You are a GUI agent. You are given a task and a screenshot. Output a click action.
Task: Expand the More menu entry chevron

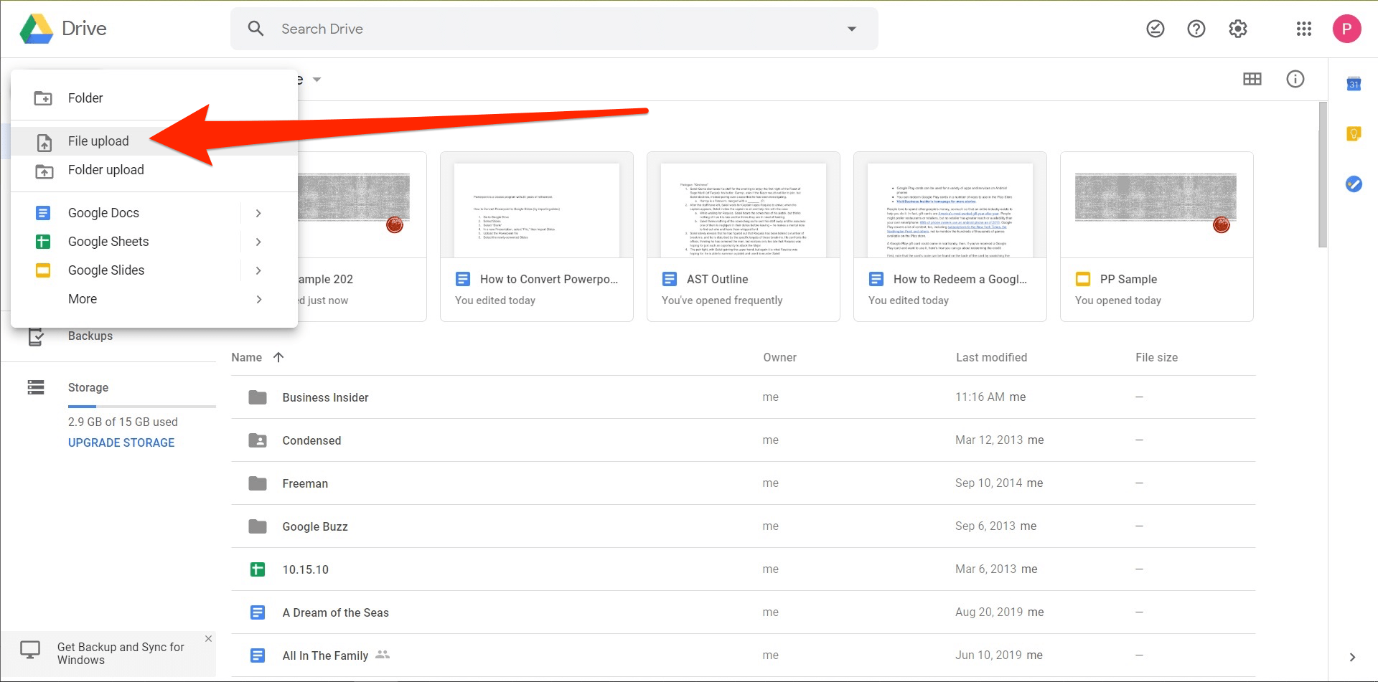(258, 299)
